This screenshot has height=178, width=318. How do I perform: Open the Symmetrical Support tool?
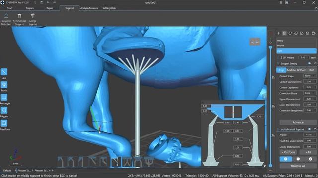(19, 19)
